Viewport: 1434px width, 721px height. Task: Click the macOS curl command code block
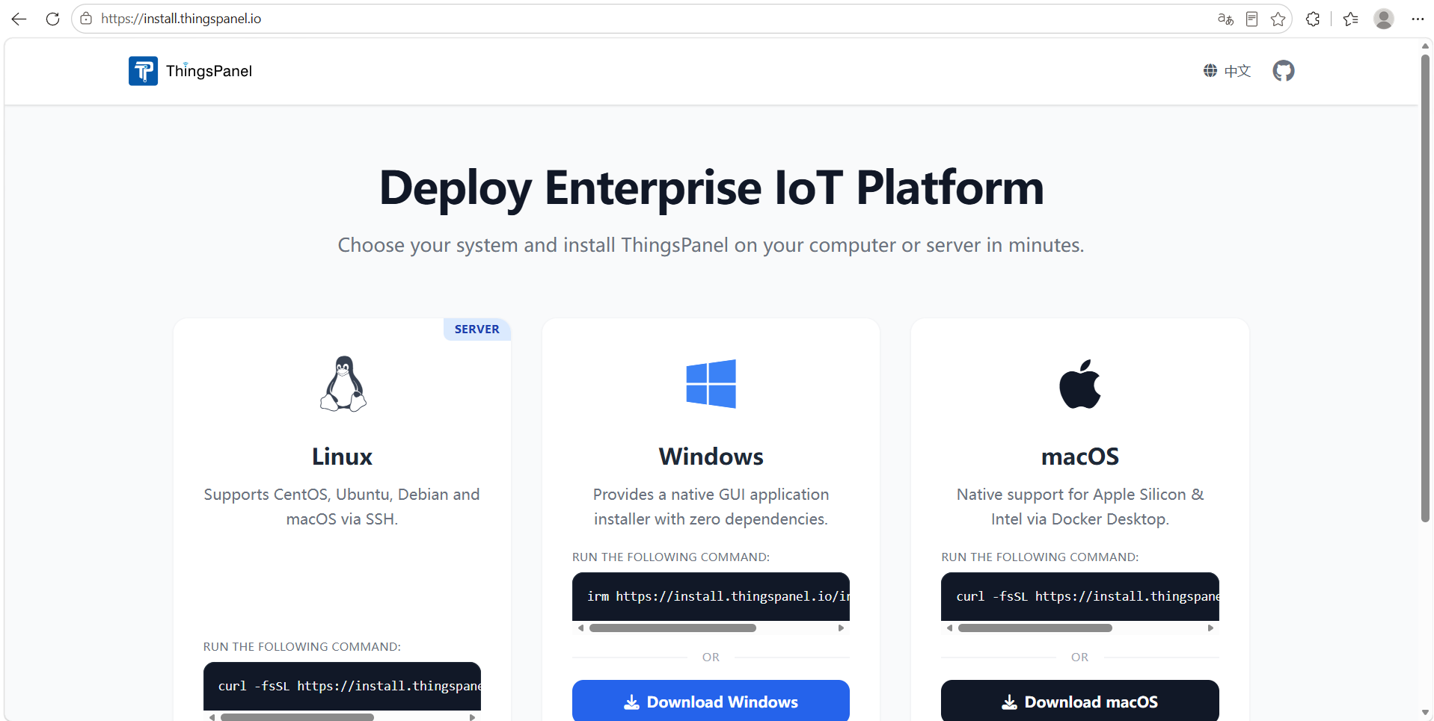click(x=1080, y=596)
